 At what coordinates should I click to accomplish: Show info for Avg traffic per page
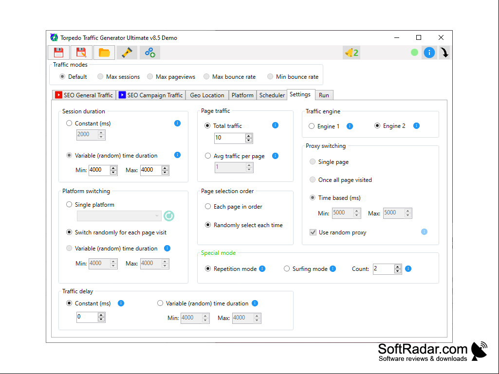click(275, 156)
